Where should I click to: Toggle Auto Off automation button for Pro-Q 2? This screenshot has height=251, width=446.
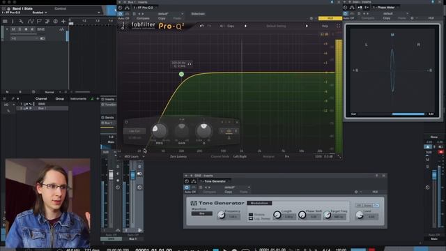point(123,18)
